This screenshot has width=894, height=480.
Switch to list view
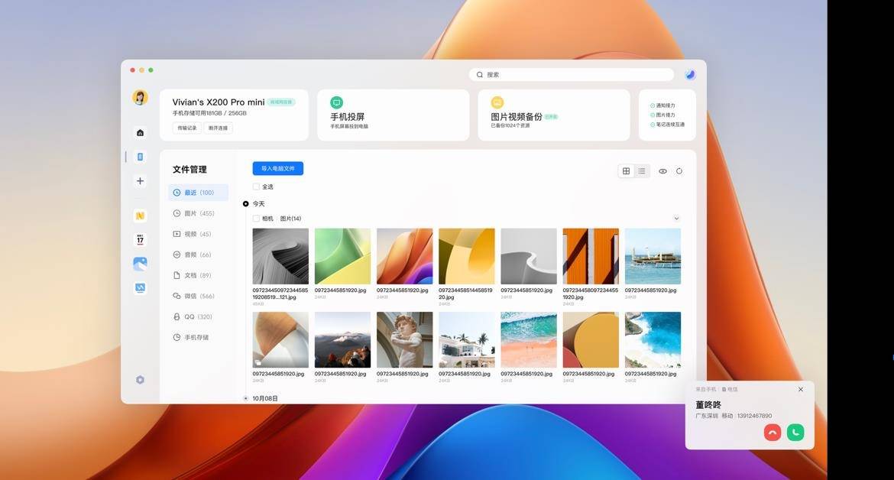tap(641, 171)
